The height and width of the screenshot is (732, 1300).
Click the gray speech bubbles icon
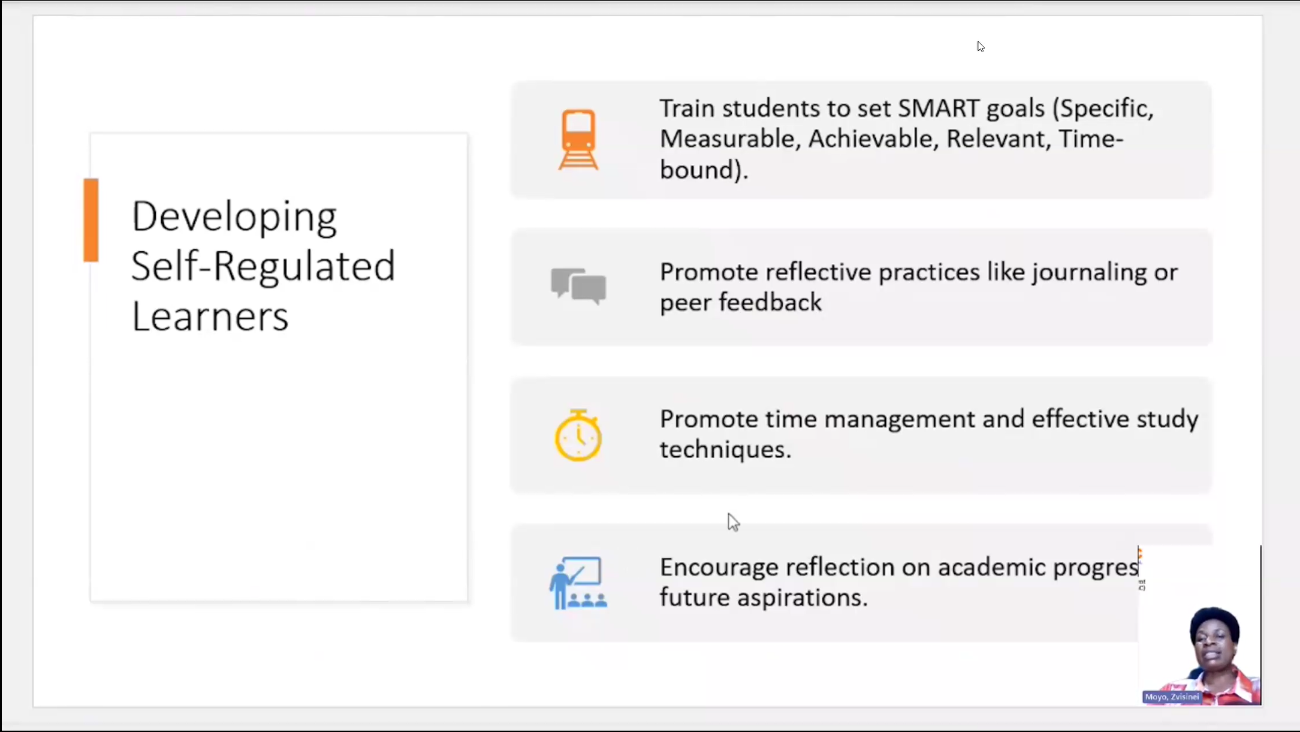578,286
